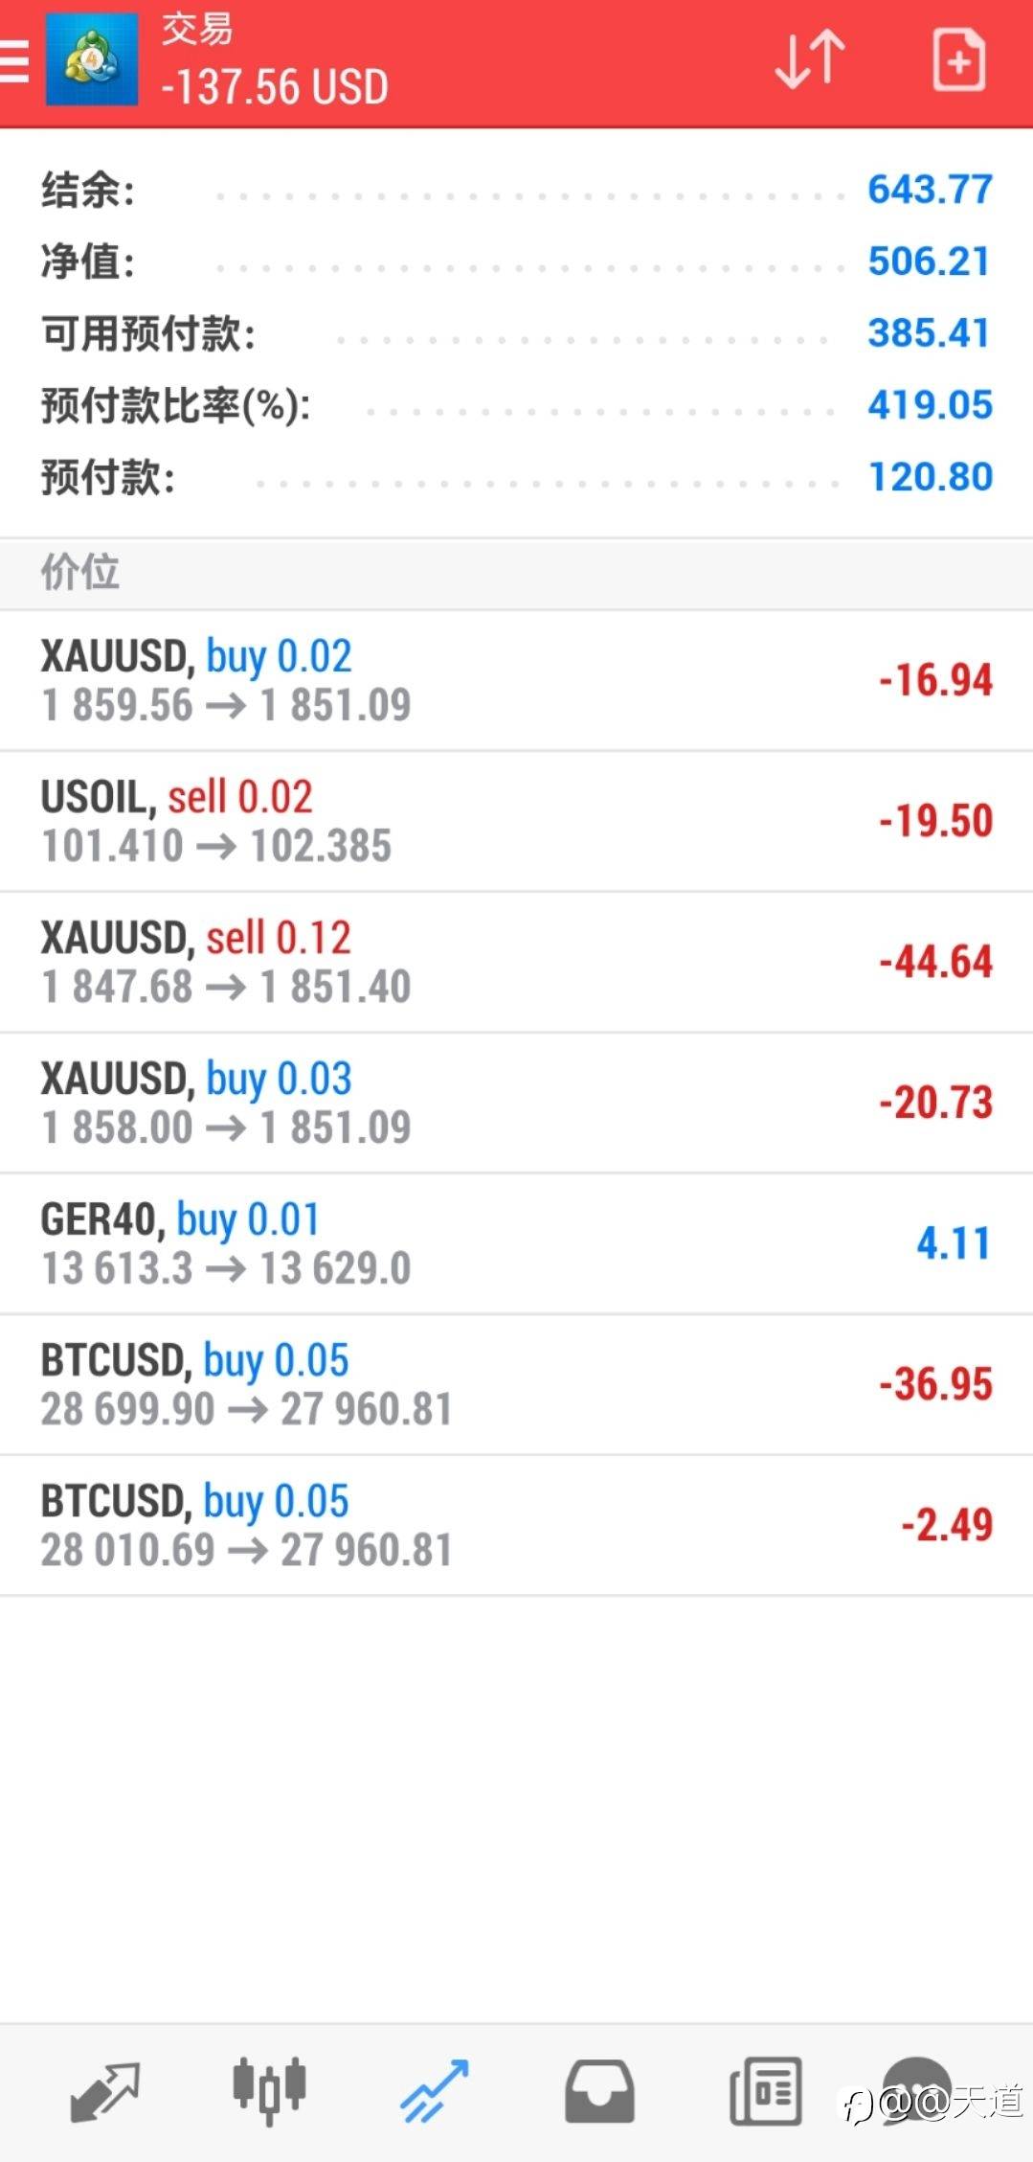Tap the 结余 balance value 643.77
This screenshot has height=2162, width=1033.
tap(929, 190)
